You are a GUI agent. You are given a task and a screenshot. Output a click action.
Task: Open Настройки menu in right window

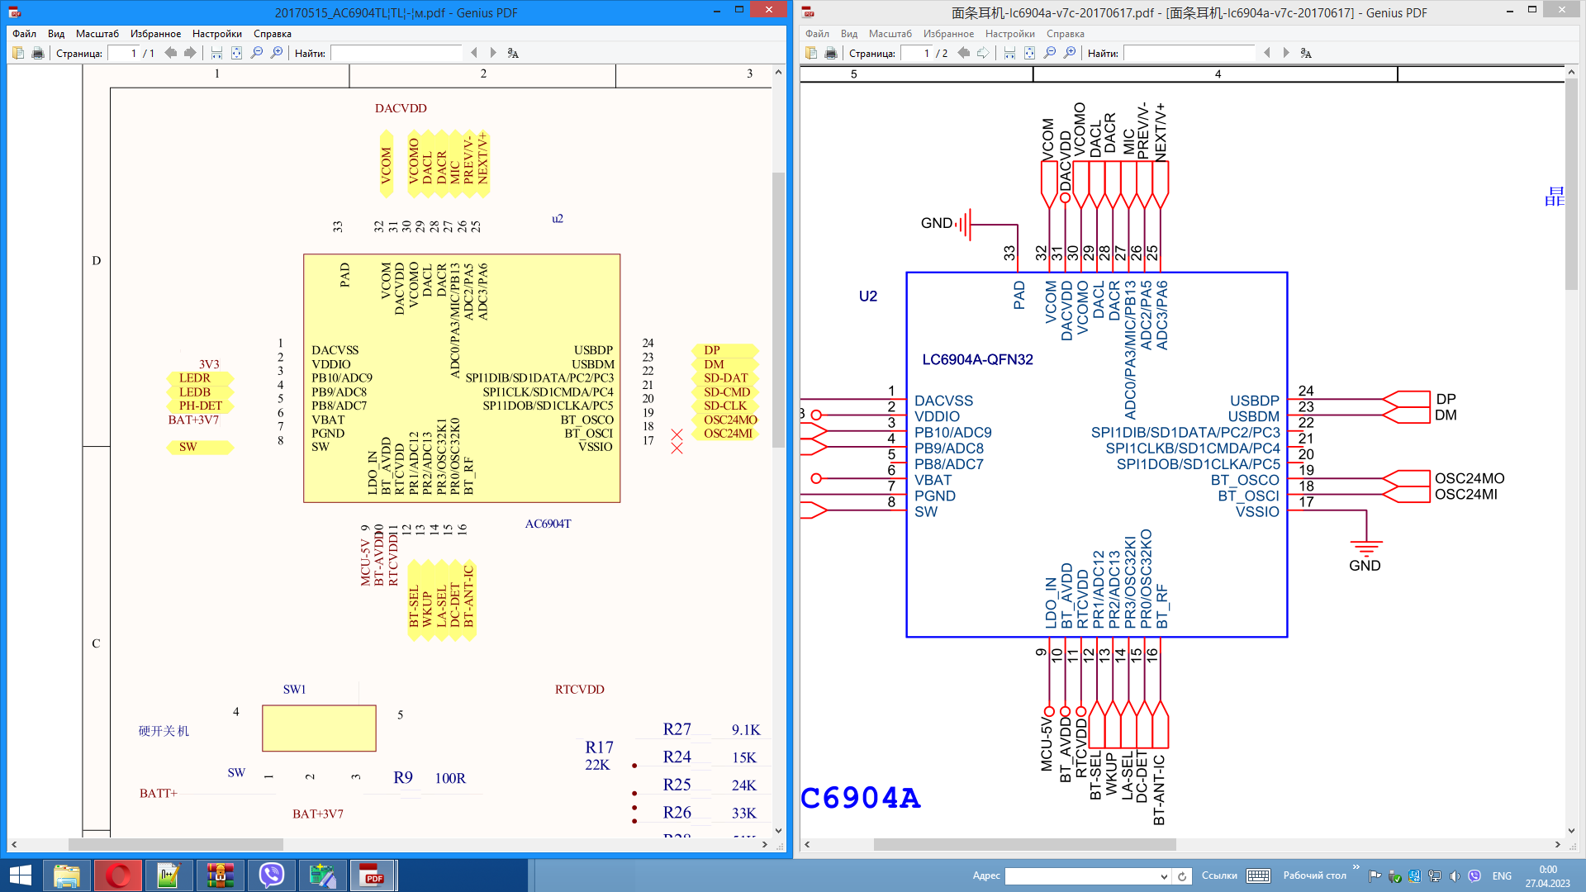[x=1010, y=34]
